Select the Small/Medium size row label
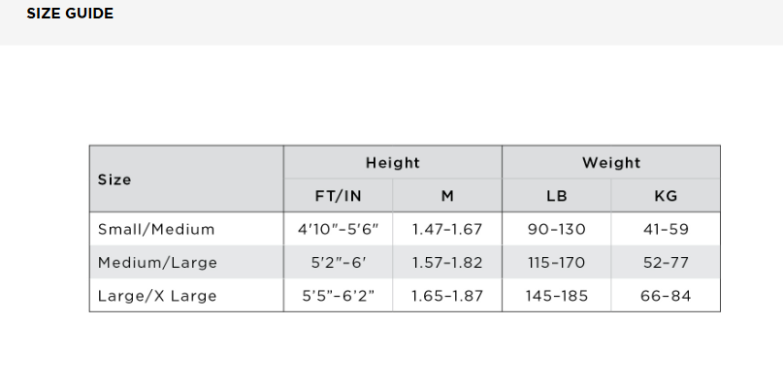 pos(156,230)
